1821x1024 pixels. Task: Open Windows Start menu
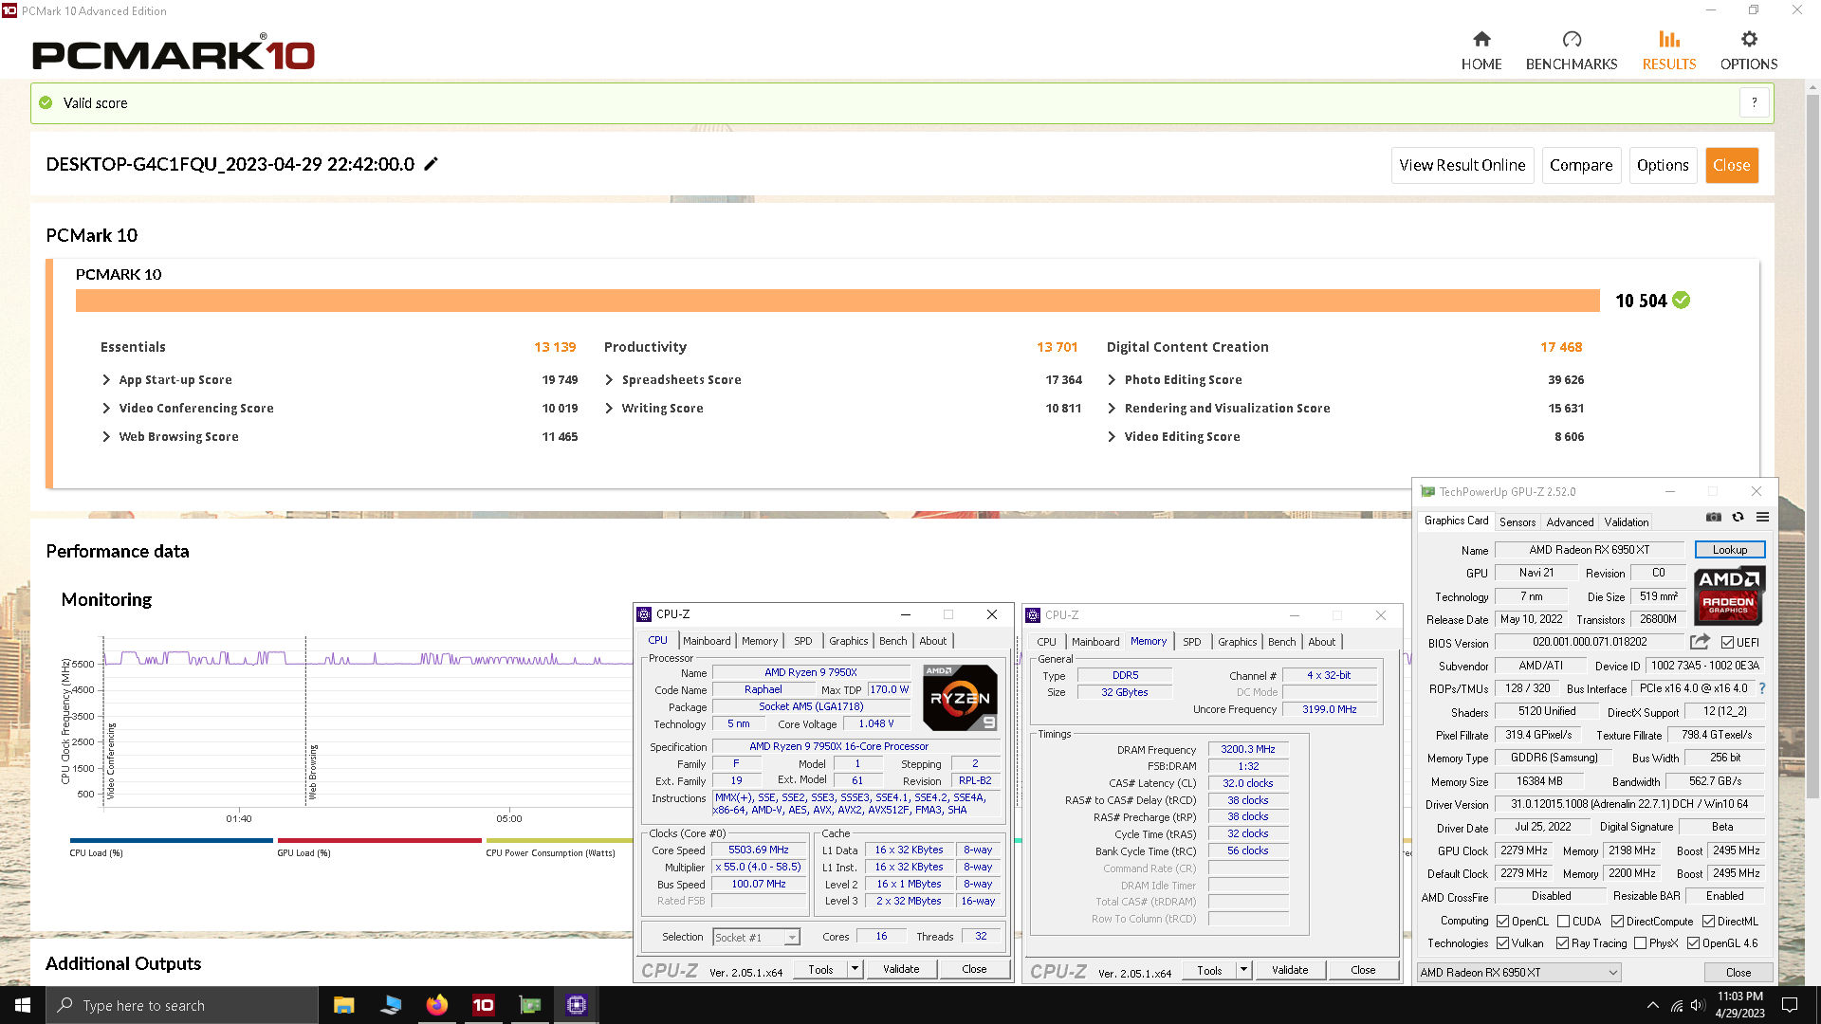click(23, 1005)
